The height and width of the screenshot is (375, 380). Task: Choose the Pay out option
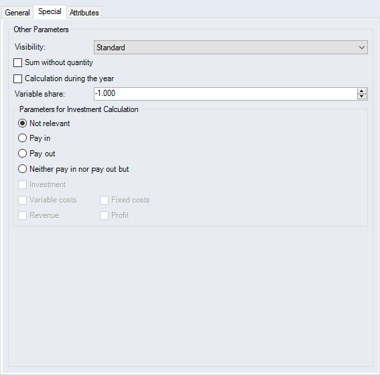tap(22, 154)
